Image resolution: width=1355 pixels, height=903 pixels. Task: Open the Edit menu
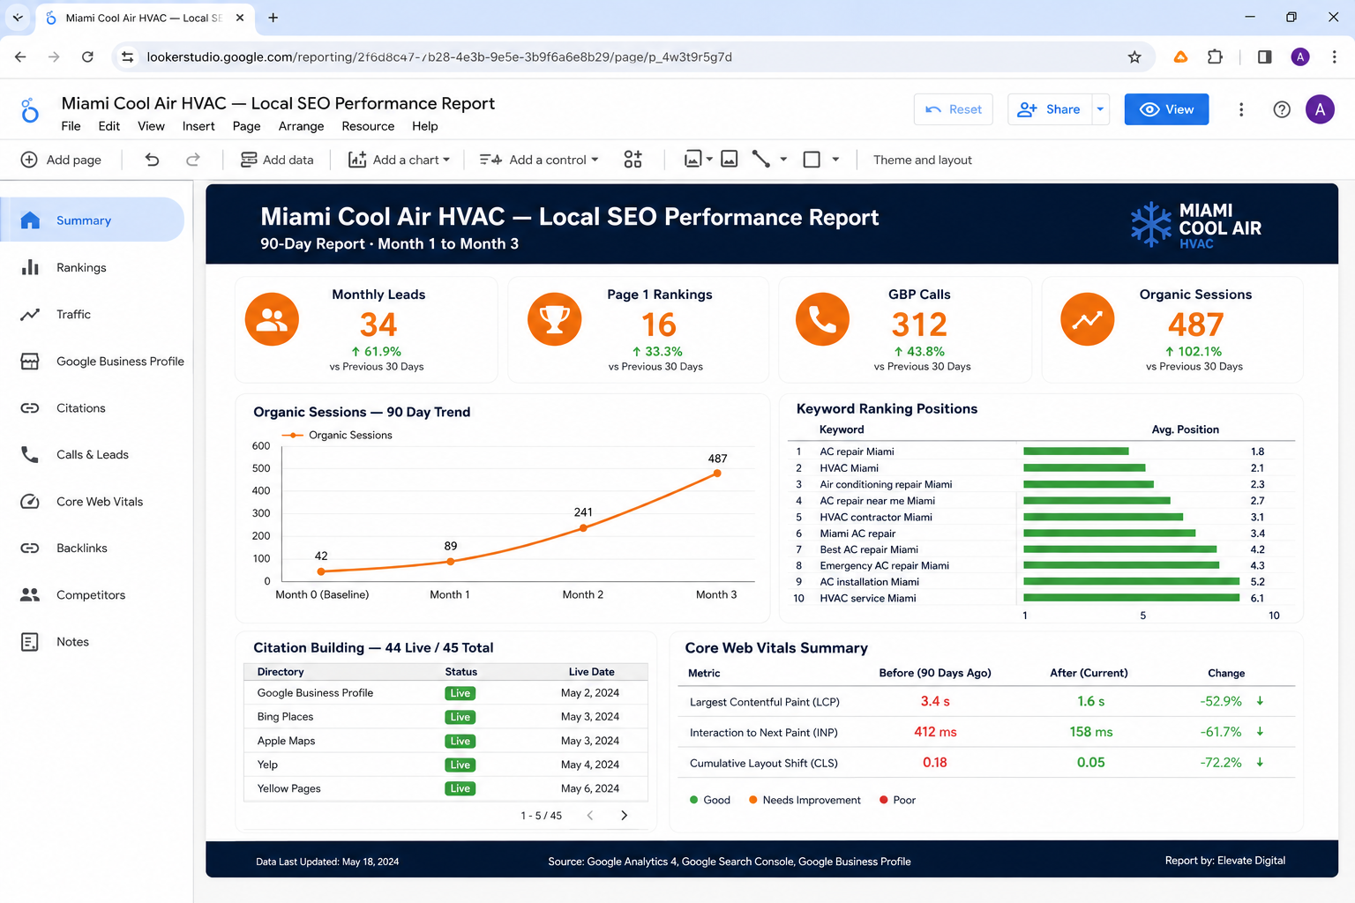pos(109,126)
